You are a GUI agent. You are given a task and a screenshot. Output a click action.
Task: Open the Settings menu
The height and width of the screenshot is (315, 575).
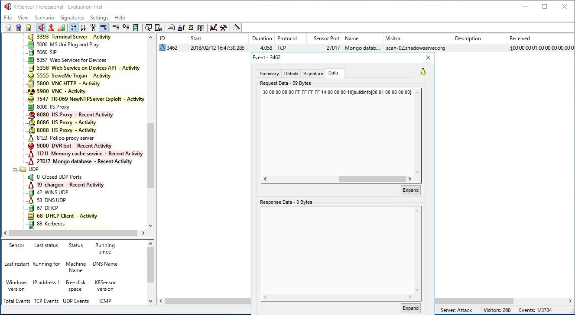[99, 18]
